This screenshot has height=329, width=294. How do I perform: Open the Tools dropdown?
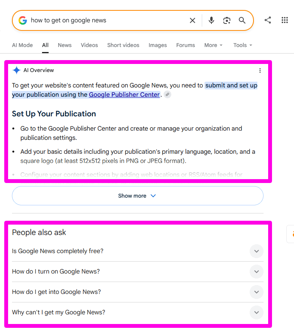(243, 45)
